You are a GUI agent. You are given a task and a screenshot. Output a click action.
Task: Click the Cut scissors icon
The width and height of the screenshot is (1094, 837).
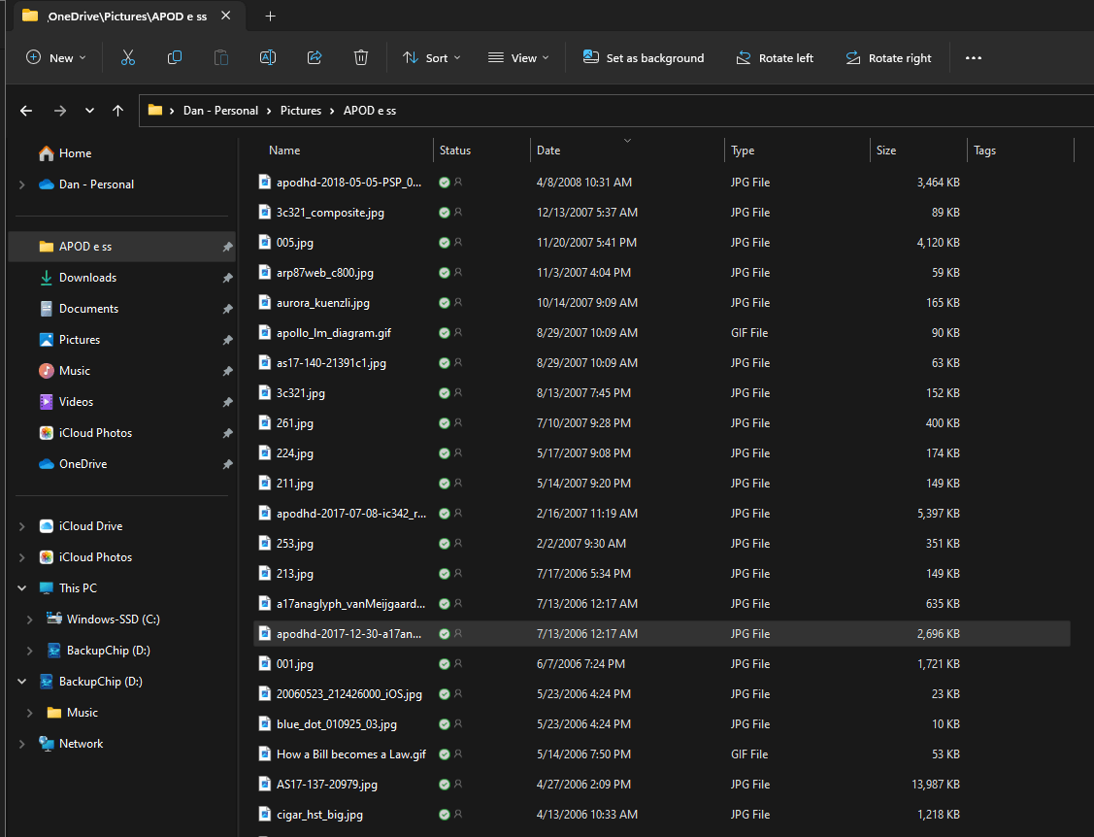tap(128, 58)
